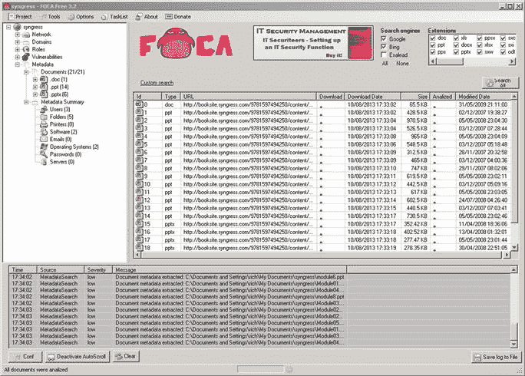
Task: Click the Folders (5) folder icon
Action: [44, 117]
